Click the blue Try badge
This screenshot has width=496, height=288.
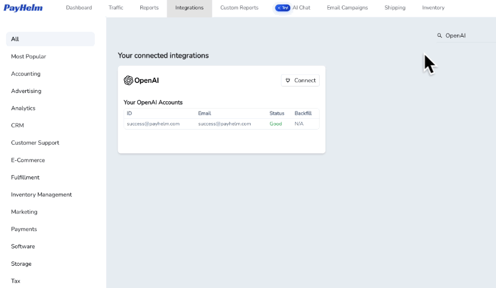point(282,8)
